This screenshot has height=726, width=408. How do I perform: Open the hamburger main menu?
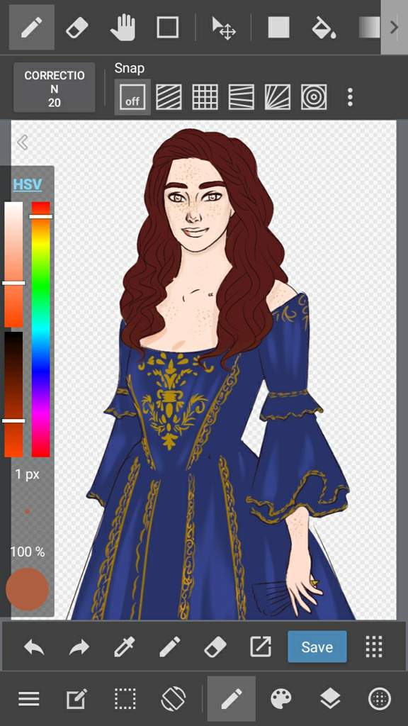(x=28, y=698)
